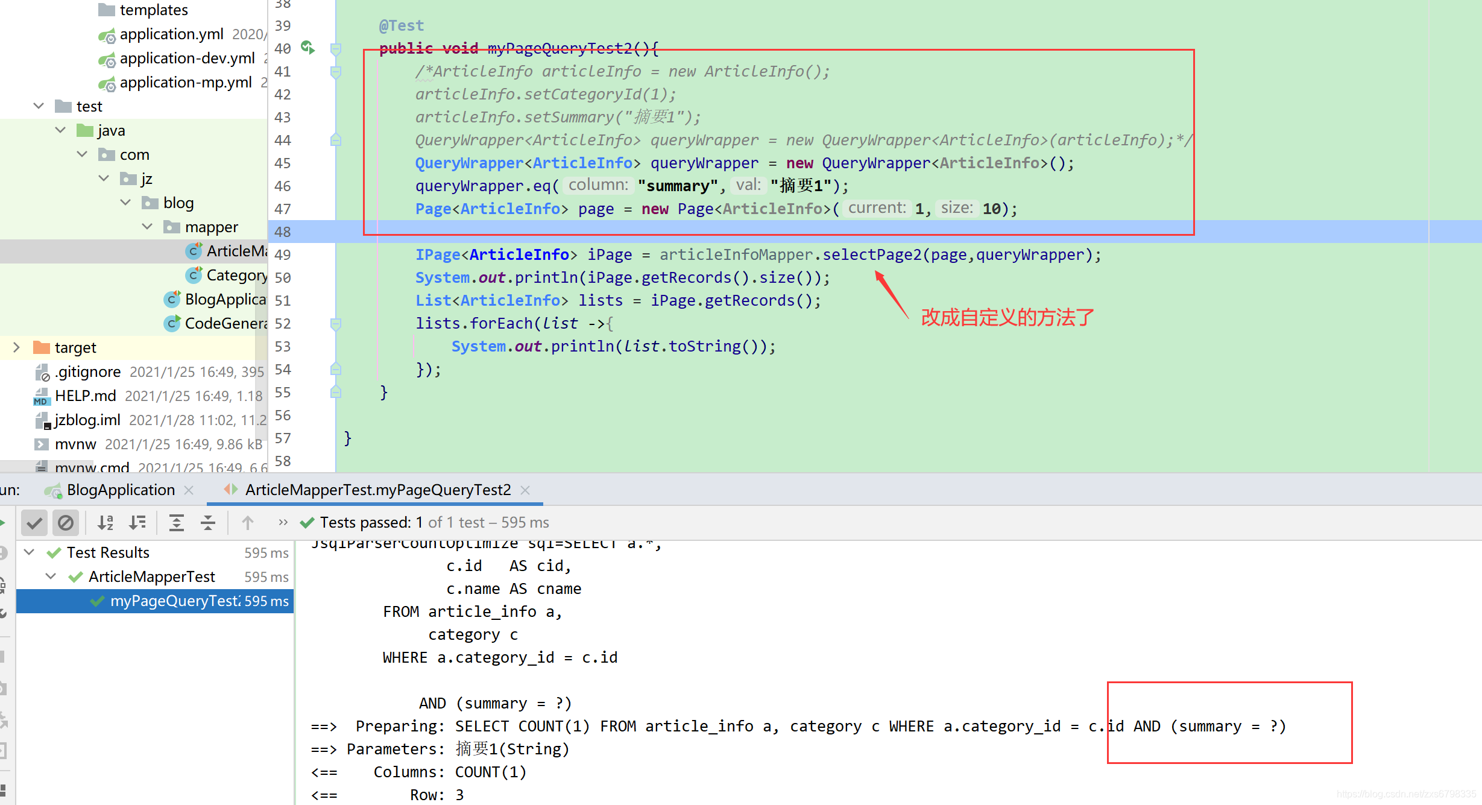The width and height of the screenshot is (1482, 805).
Task: Switch to the BlogApplication run tab
Action: pyautogui.click(x=121, y=490)
